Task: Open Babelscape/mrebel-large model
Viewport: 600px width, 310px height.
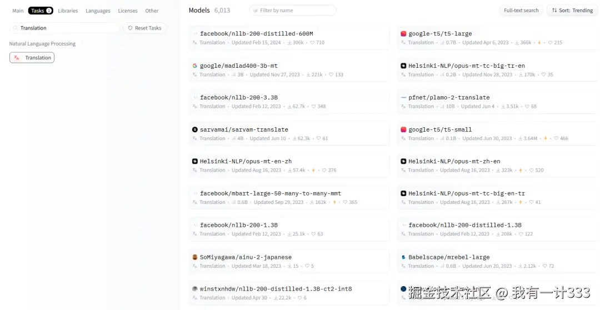Action: click(497, 262)
